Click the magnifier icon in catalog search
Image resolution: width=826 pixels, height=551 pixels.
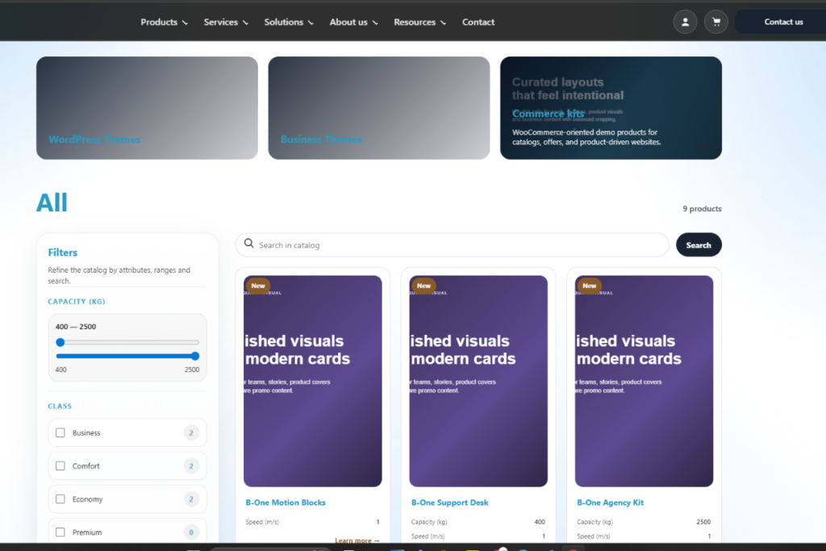249,244
